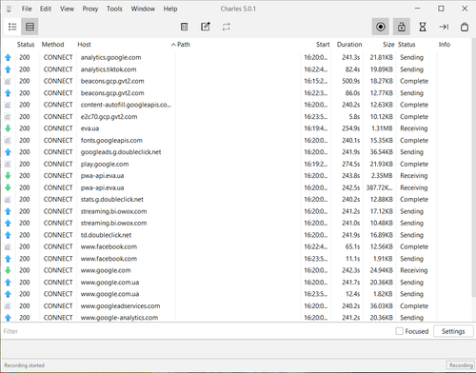Viewport: 476px width, 373px height.
Task: Select the play.google.com host
Action: [105, 164]
